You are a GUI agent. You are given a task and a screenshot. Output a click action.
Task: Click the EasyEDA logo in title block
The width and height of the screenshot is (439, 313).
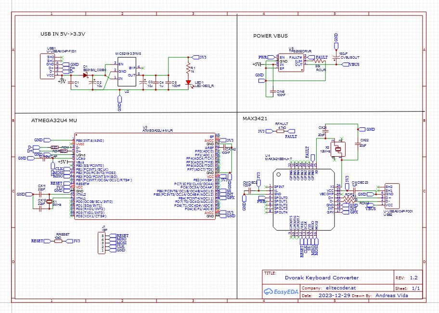281,292
